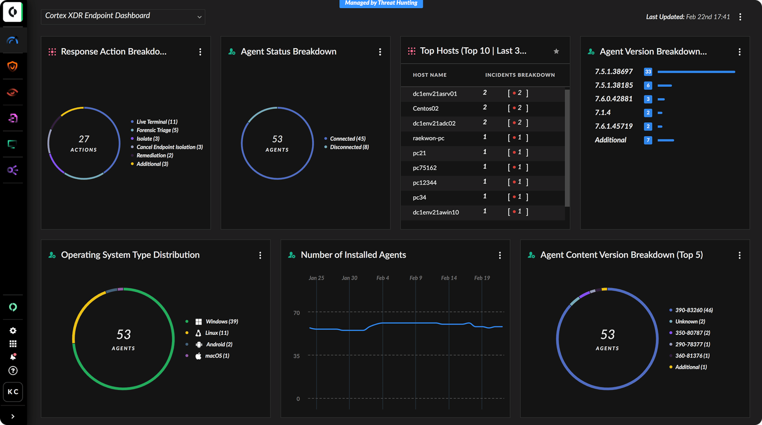Select the Windows (39) legend label
Image resolution: width=762 pixels, height=425 pixels.
tap(222, 322)
